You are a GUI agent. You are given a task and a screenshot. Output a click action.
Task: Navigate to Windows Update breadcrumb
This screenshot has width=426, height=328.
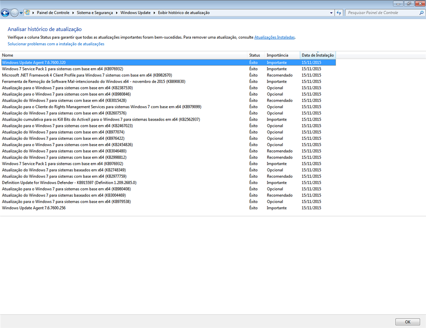coord(135,13)
